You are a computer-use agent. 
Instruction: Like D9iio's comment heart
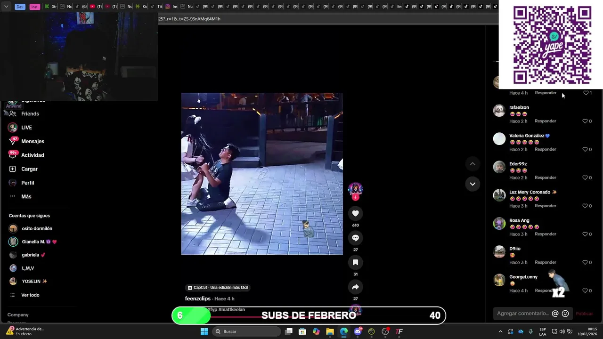pyautogui.click(x=585, y=262)
